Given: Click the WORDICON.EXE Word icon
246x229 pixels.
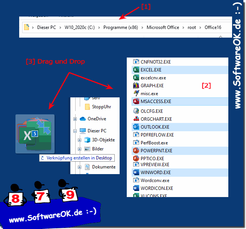Looking at the screenshot, I should click(x=136, y=188).
